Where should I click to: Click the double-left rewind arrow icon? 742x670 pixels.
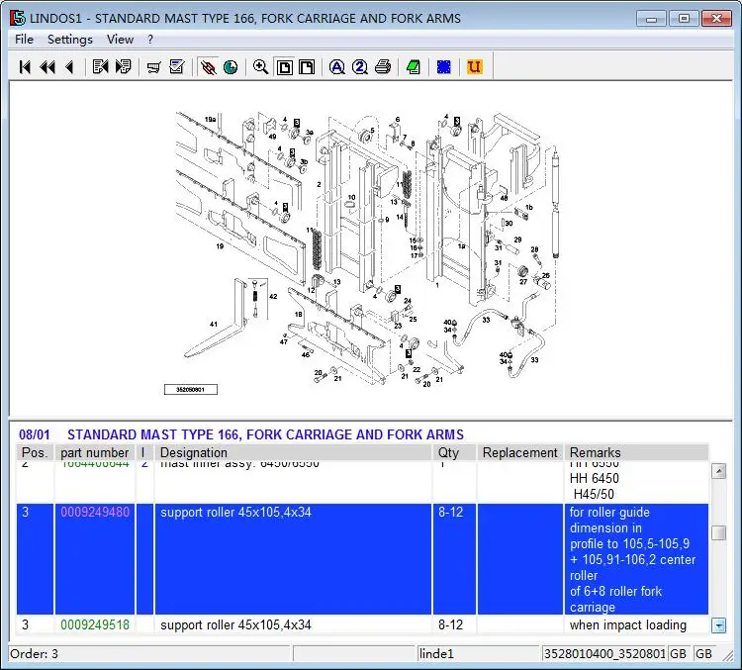pos(47,67)
